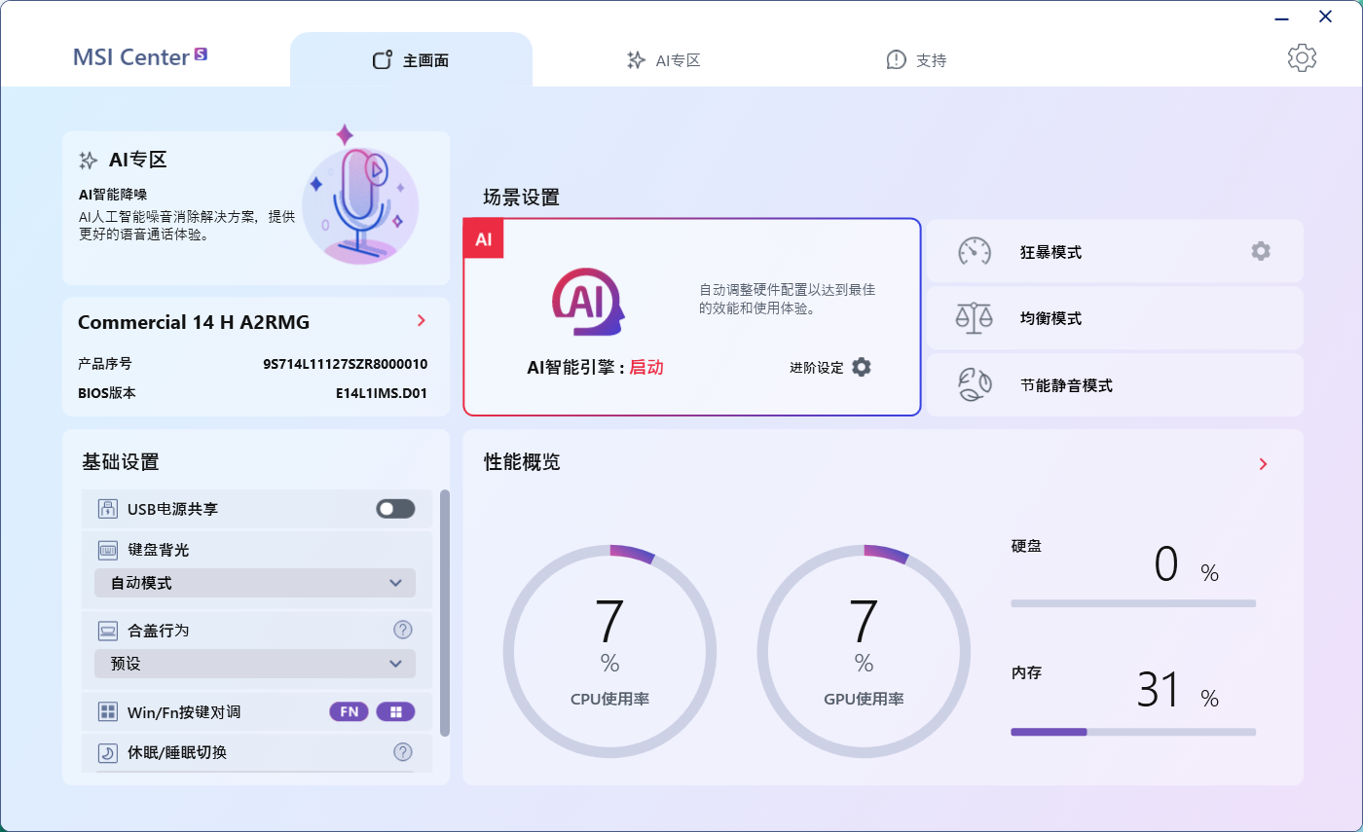Select the FN option for Win/Fn按键对调
The height and width of the screenshot is (832, 1363).
coord(350,711)
